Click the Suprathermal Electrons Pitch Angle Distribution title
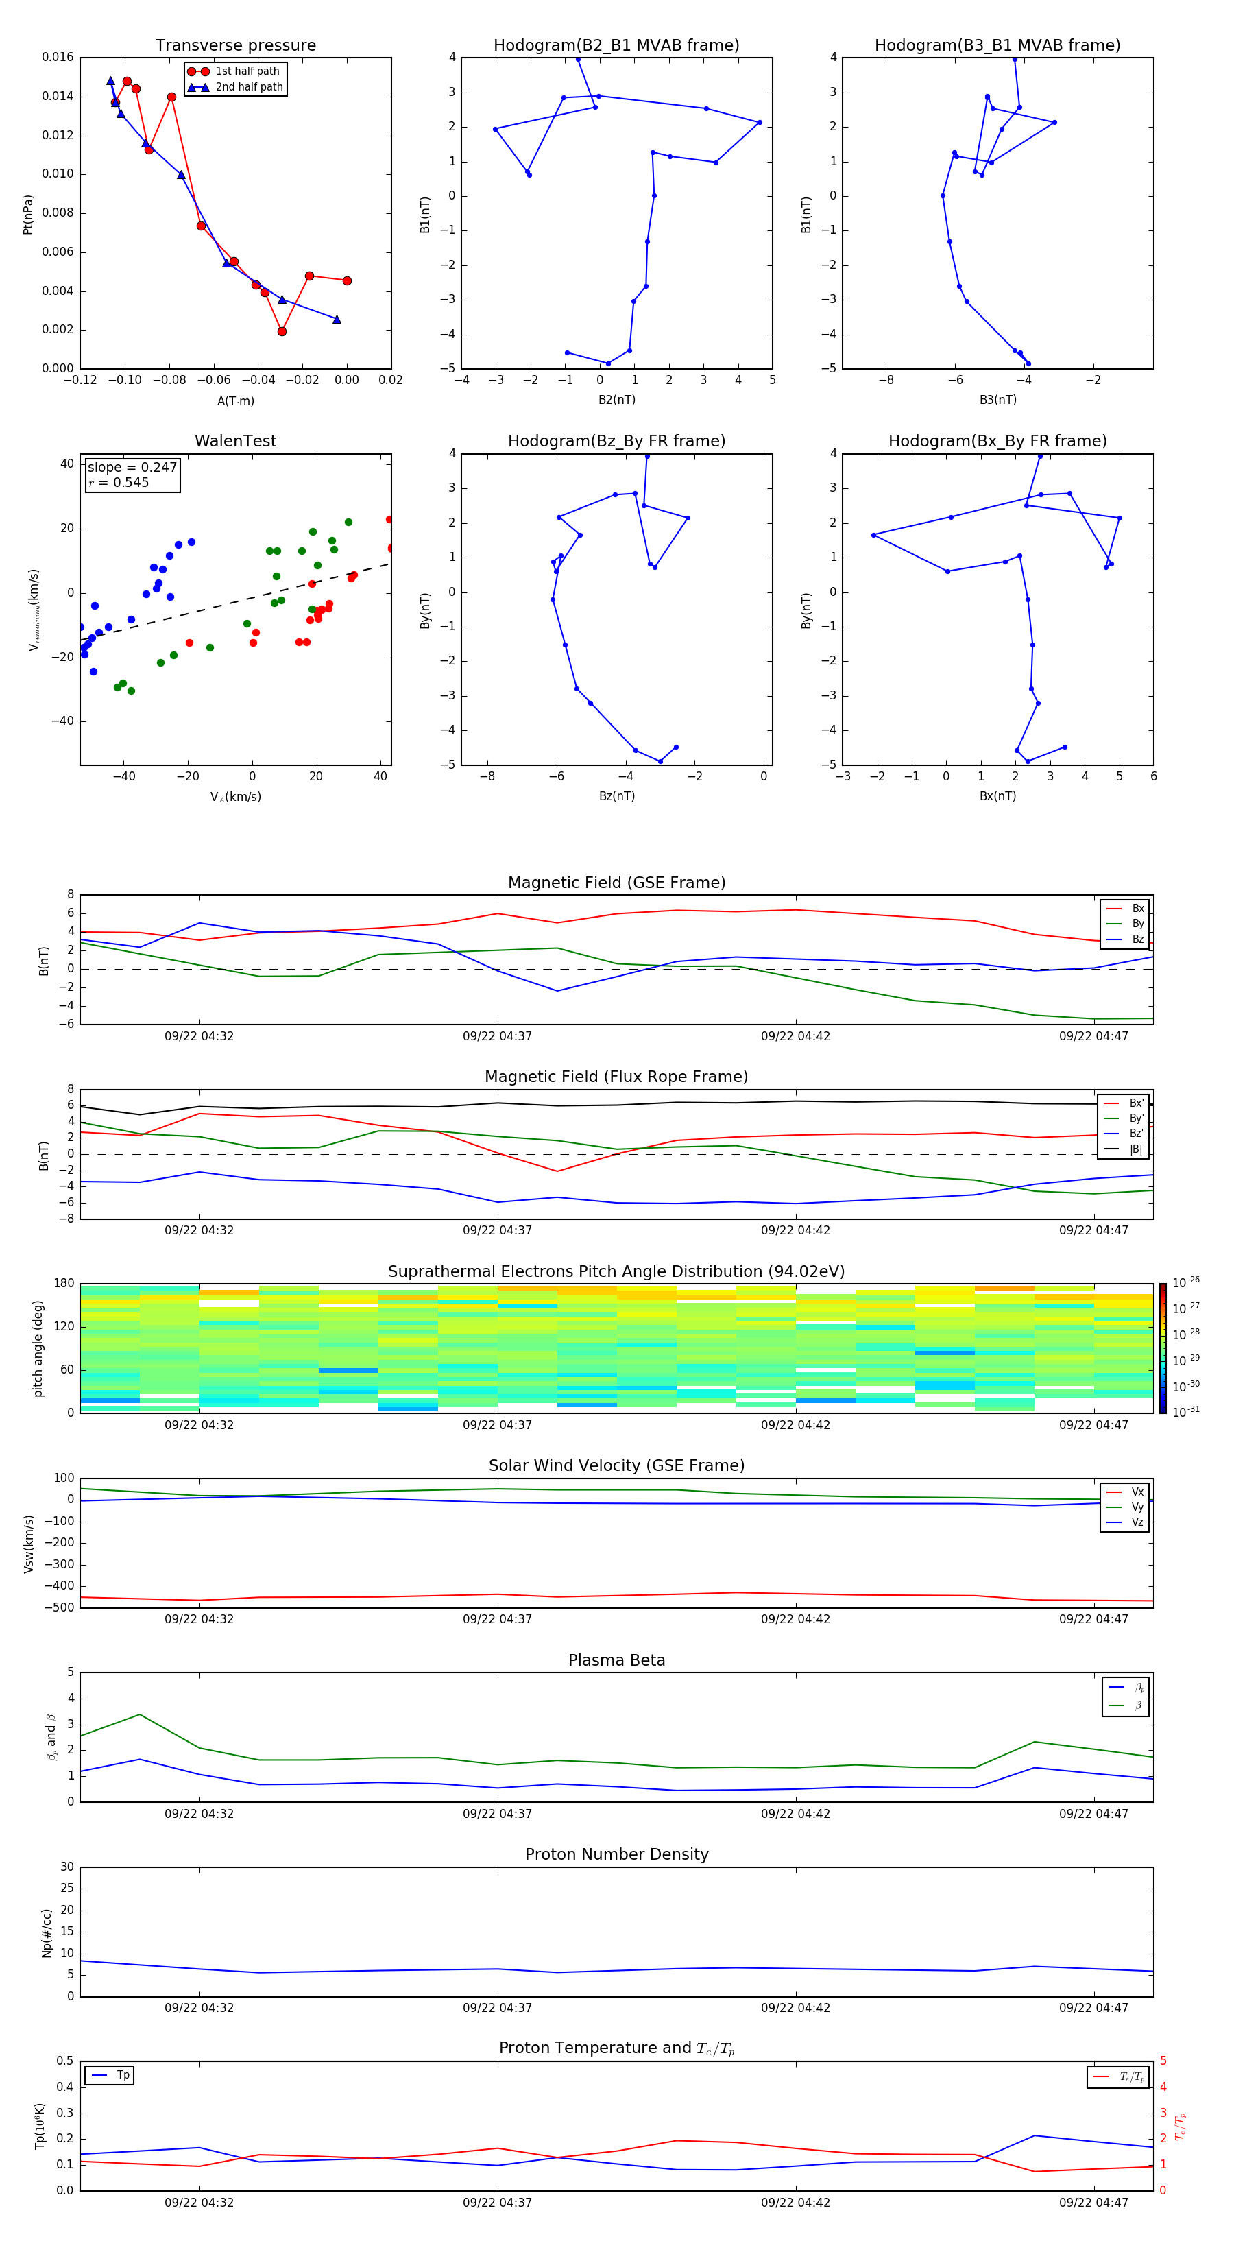 [616, 1272]
